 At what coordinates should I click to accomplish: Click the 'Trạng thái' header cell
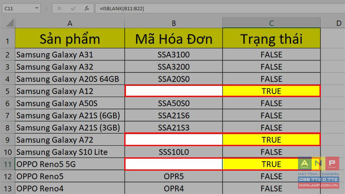(x=271, y=38)
